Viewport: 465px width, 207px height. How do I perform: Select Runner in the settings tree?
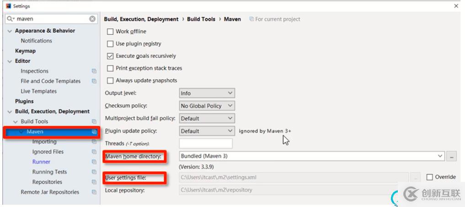pos(41,162)
